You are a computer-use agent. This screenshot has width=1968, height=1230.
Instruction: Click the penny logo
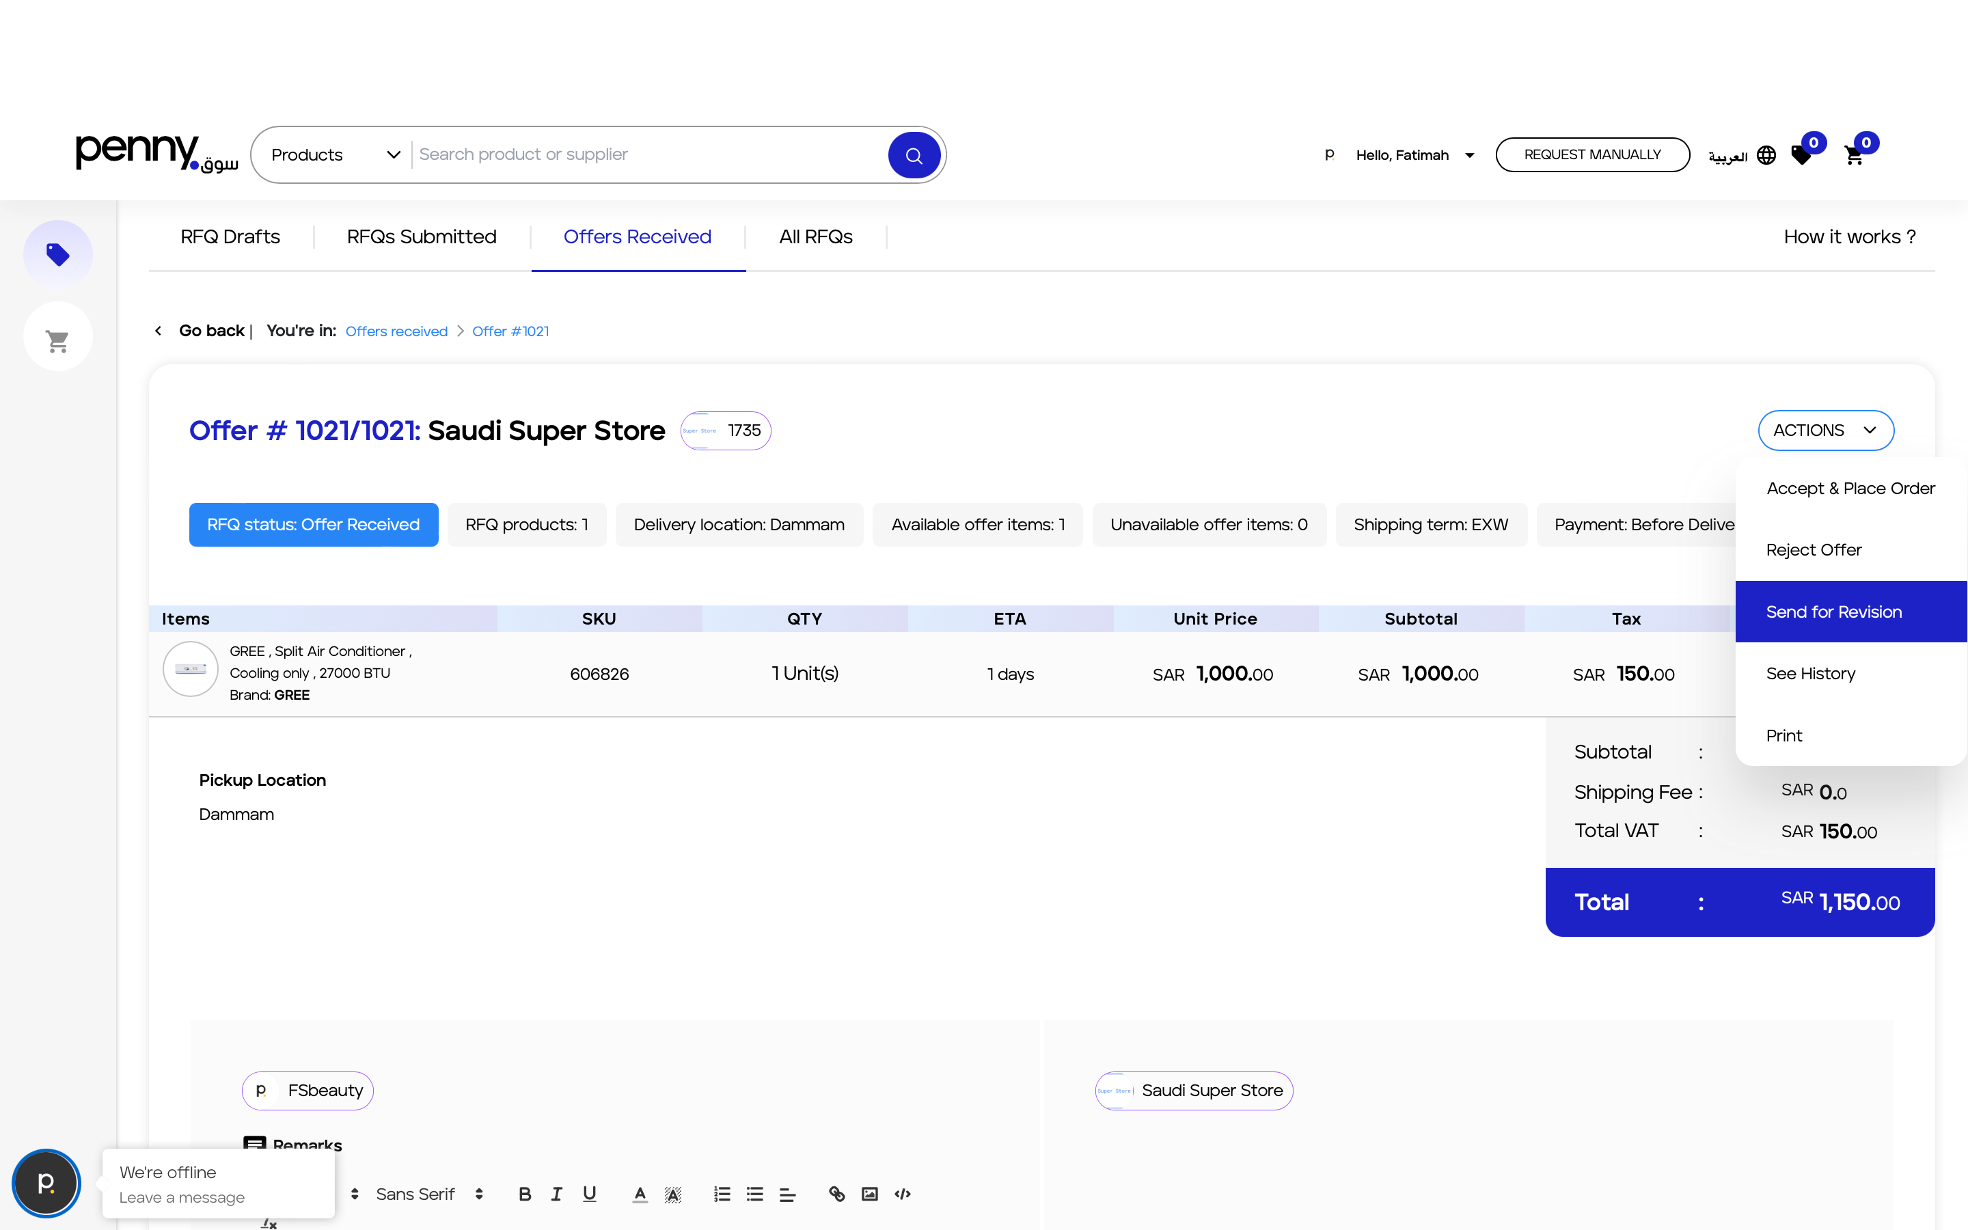point(157,153)
